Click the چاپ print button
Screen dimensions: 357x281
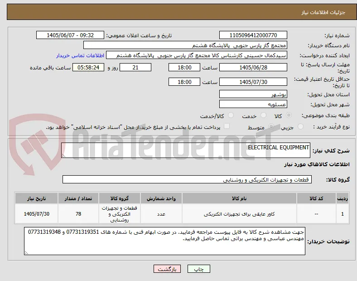click(x=199, y=269)
